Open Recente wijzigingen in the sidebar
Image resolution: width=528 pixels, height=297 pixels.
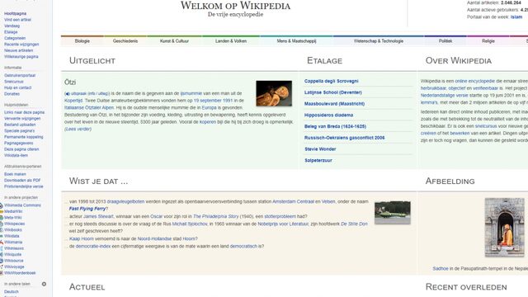click(21, 44)
